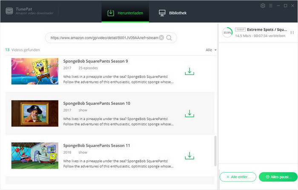The image size is (298, 190).
Task: Download SpongeBob SquarePants Season 9
Action: pyautogui.click(x=189, y=71)
